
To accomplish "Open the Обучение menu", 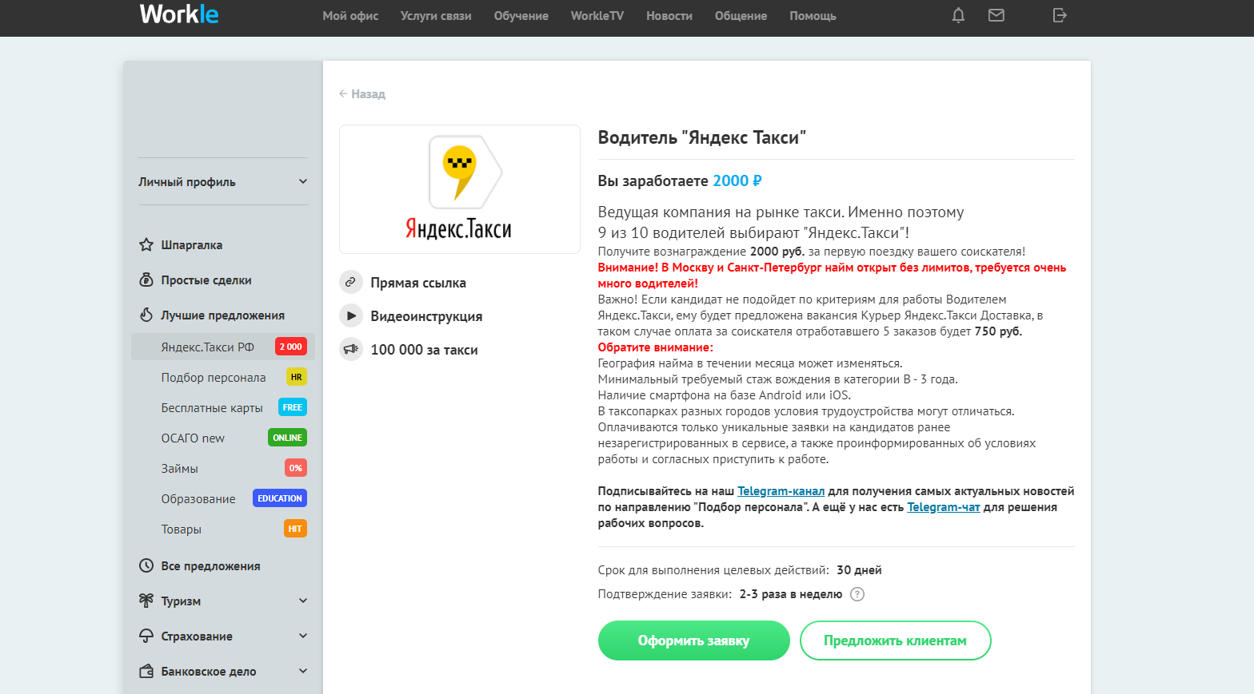I will tap(521, 16).
